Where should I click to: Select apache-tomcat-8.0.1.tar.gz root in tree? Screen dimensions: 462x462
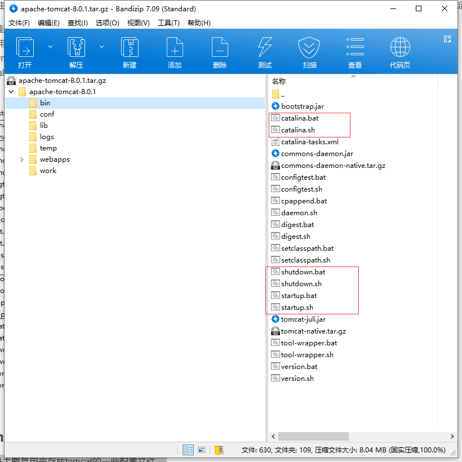coord(62,81)
